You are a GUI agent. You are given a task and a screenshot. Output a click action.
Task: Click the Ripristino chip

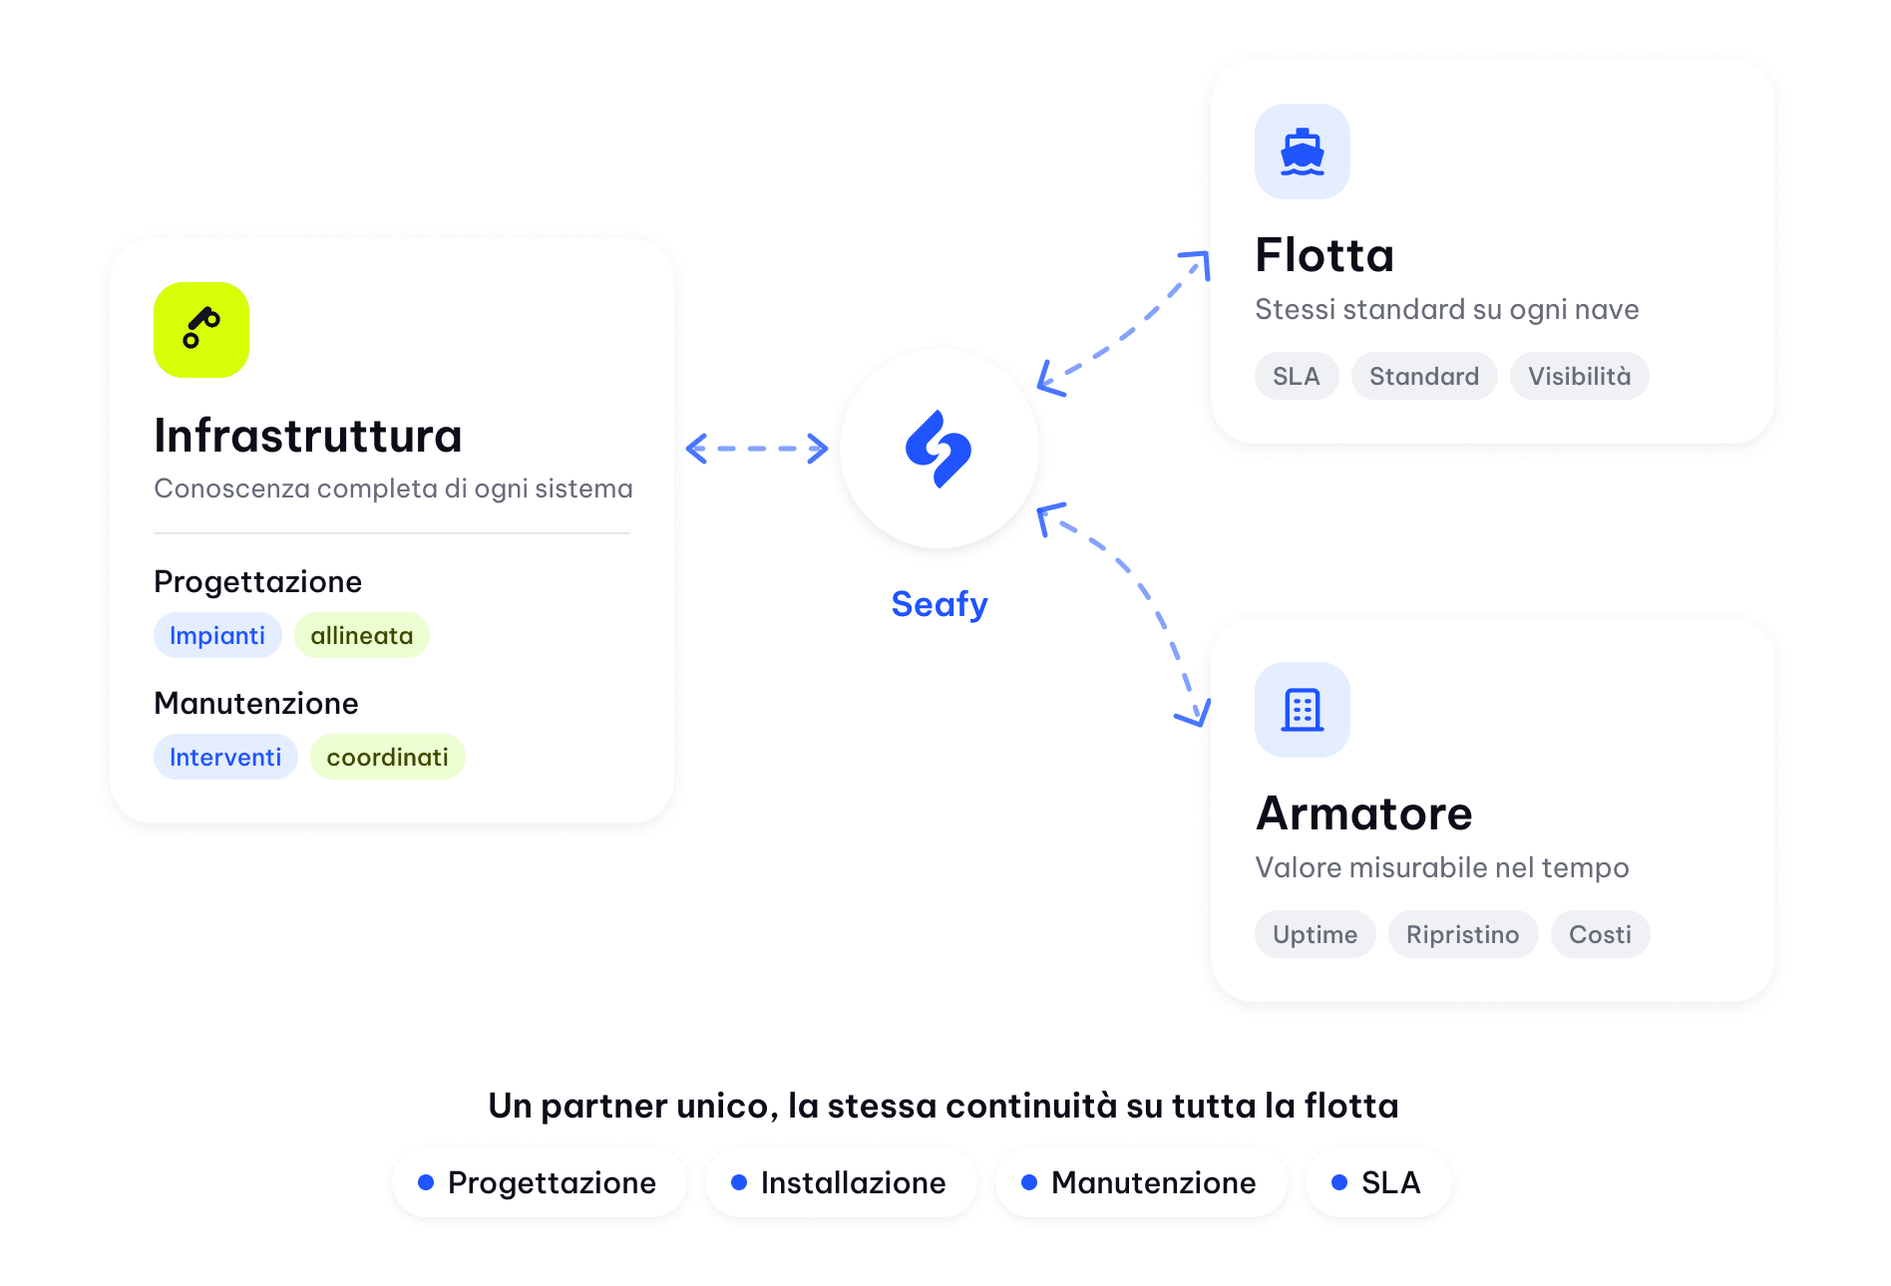[1463, 934]
